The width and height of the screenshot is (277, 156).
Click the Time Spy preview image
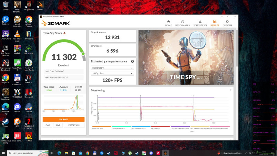186,57
